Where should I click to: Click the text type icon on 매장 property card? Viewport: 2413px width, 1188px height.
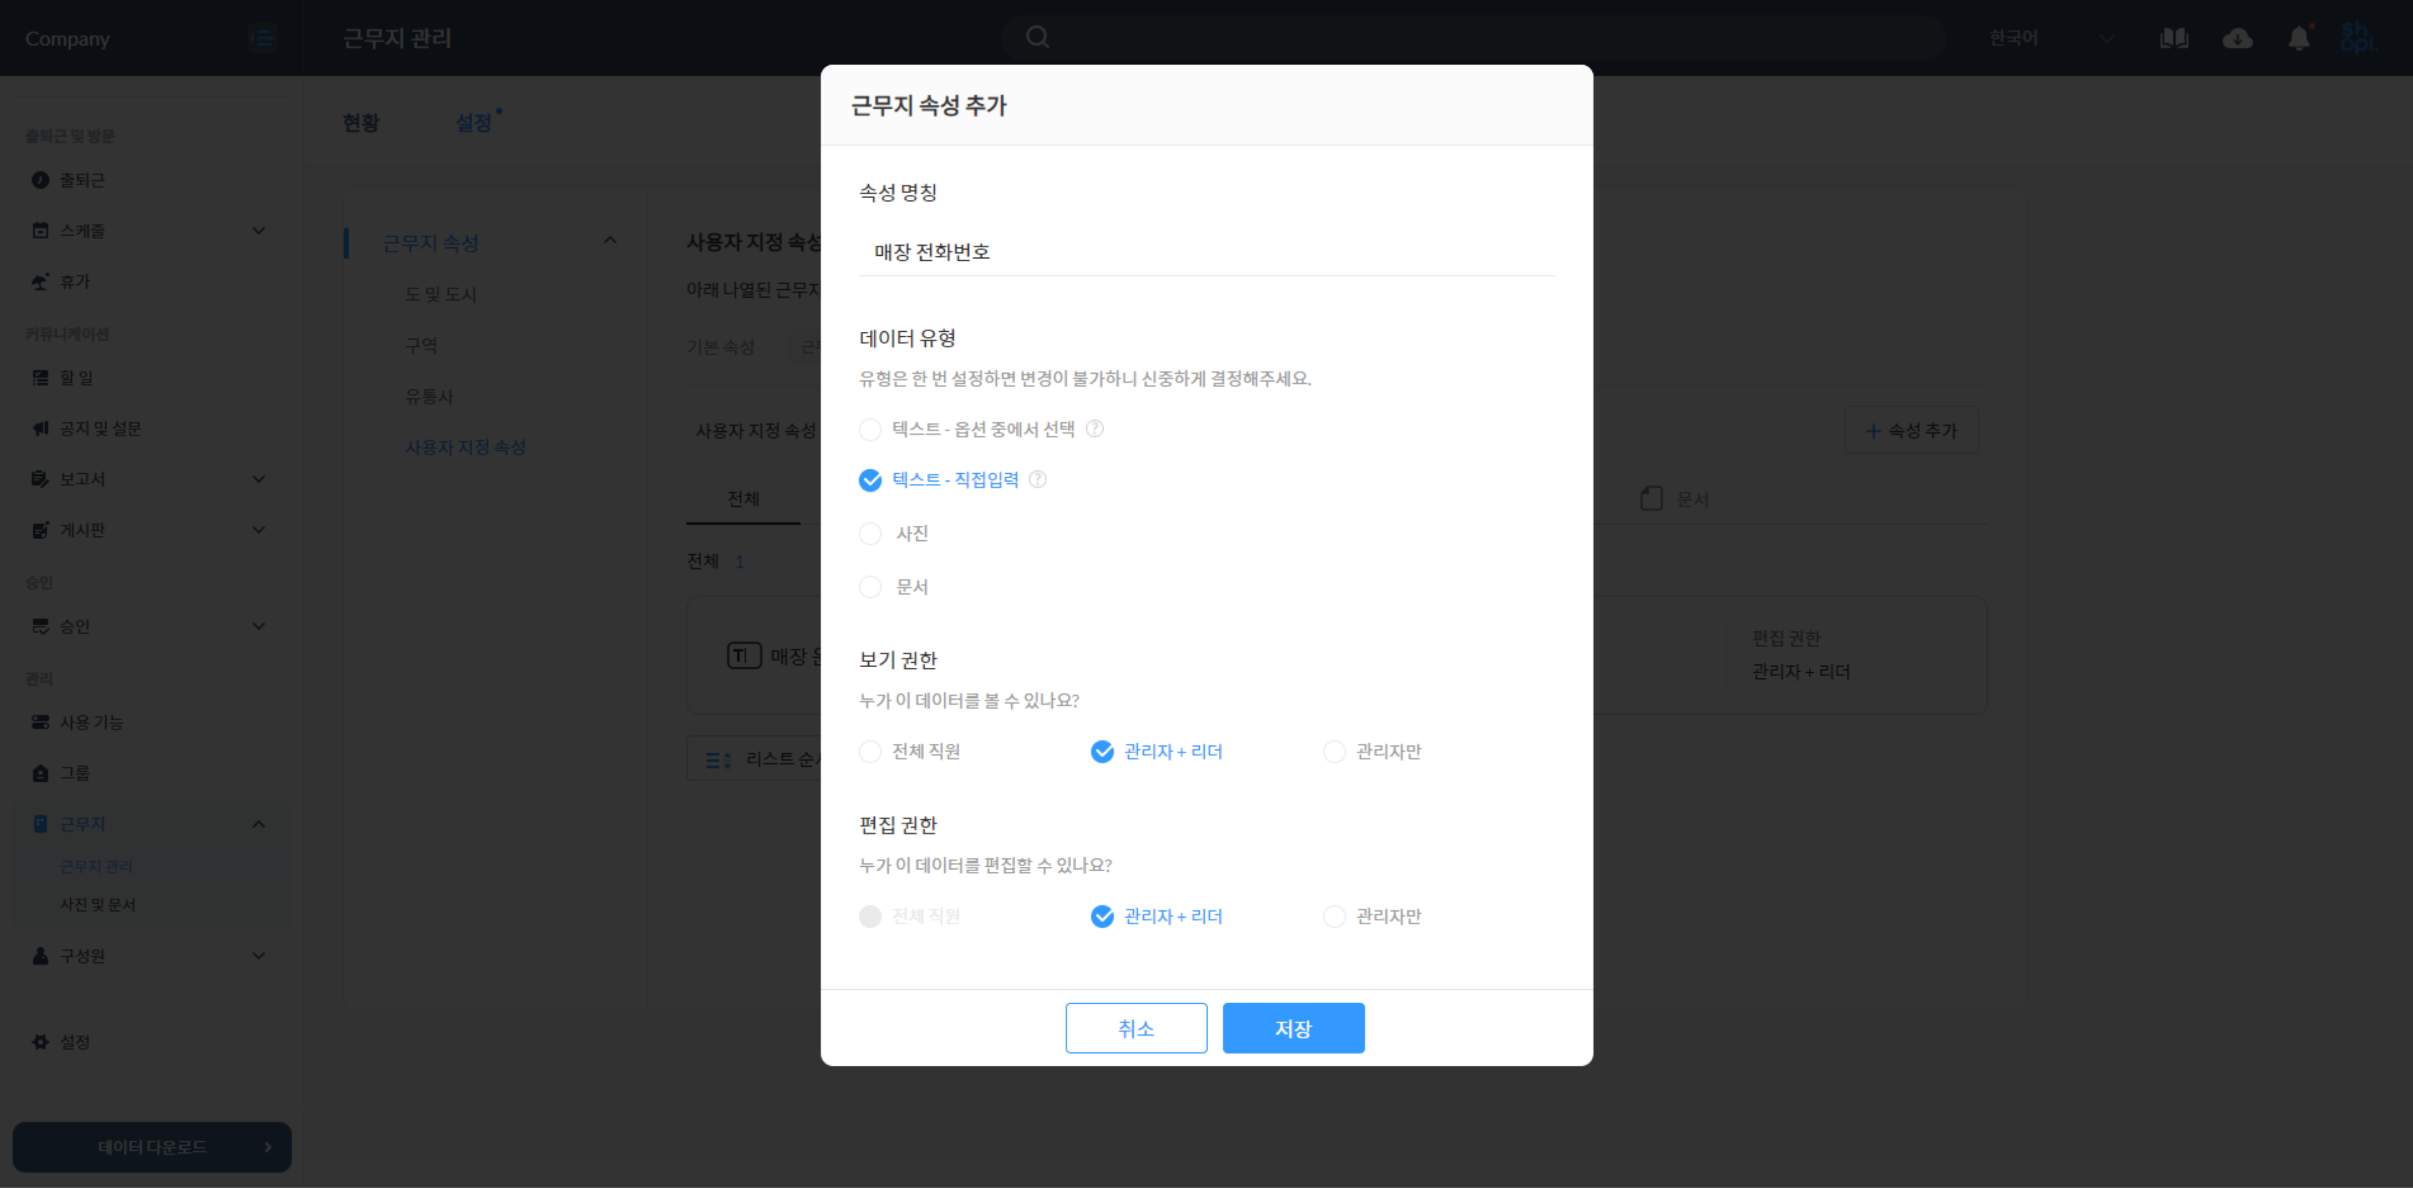(744, 656)
